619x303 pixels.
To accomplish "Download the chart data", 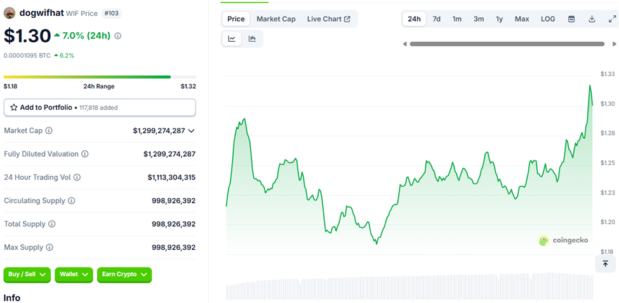I will pyautogui.click(x=592, y=19).
